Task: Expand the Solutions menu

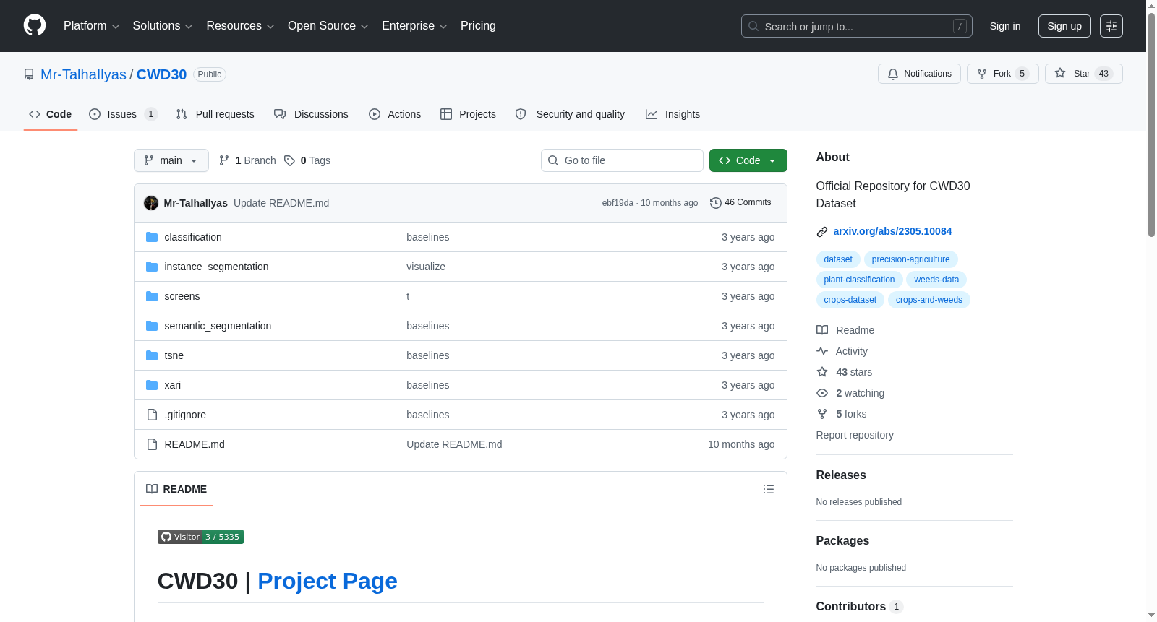Action: tap(163, 26)
